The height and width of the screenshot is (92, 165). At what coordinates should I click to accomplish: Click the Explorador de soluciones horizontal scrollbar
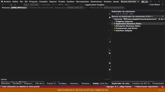pyautogui.click(x=134, y=82)
